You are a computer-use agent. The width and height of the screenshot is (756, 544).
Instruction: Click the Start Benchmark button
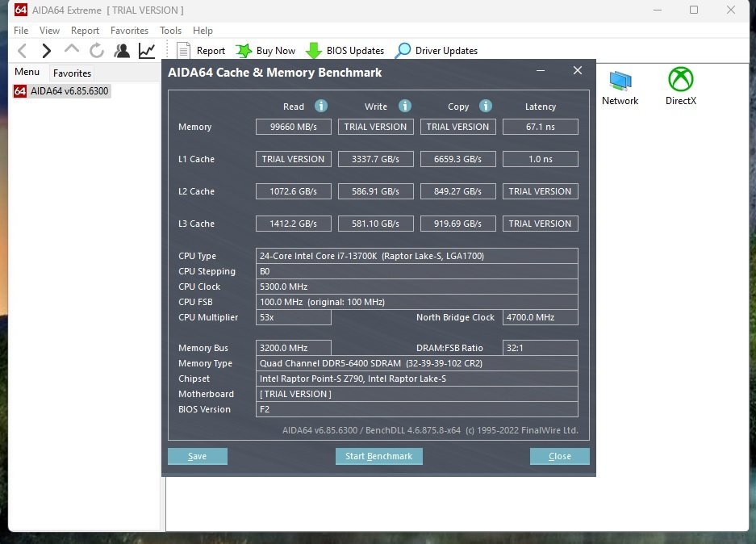click(x=379, y=456)
